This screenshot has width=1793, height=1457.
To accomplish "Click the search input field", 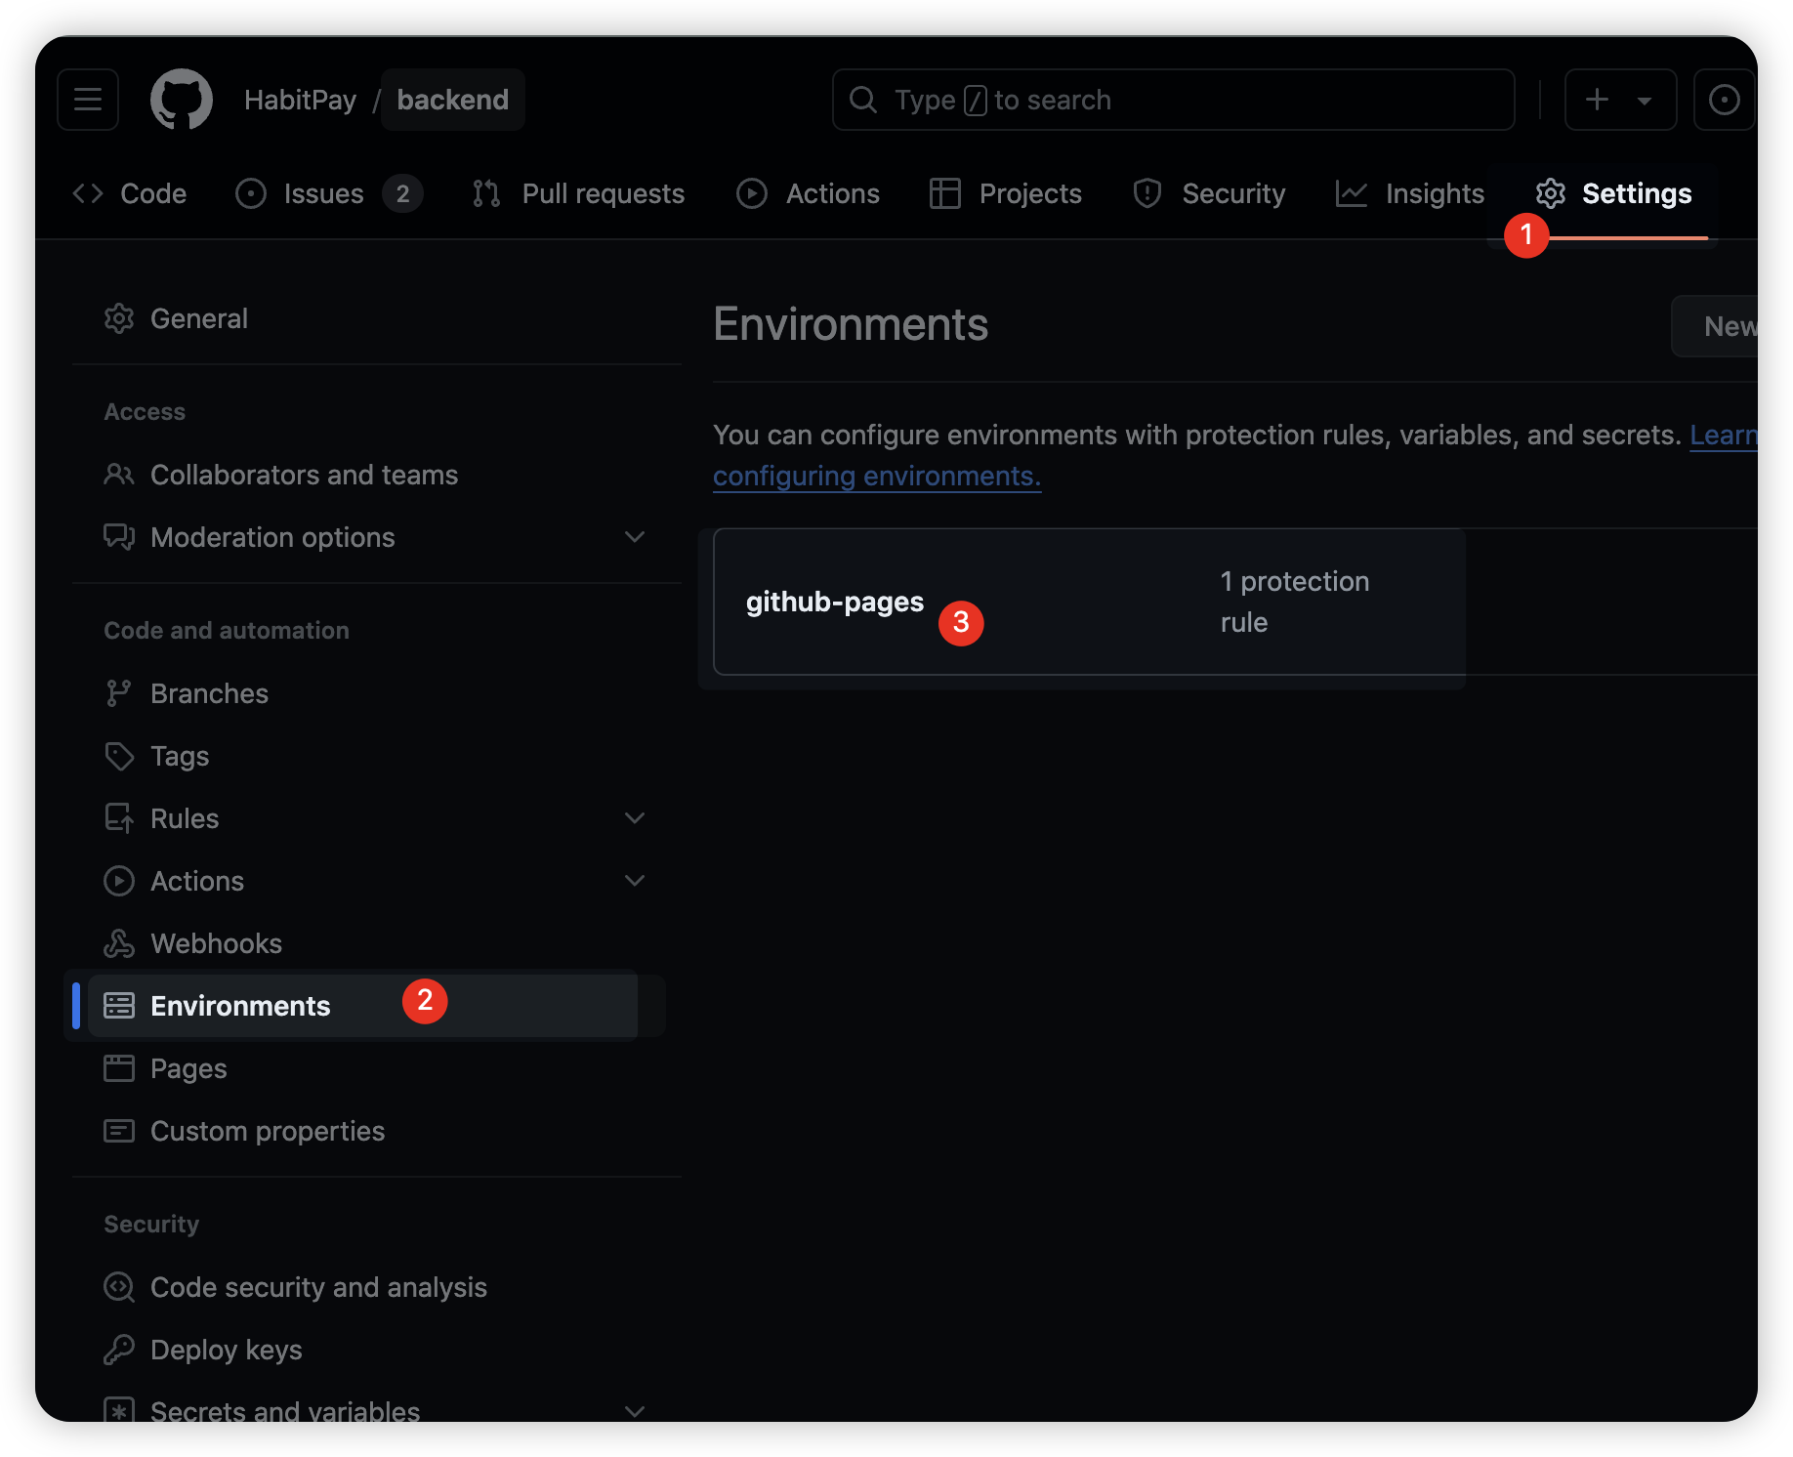I will (1172, 100).
